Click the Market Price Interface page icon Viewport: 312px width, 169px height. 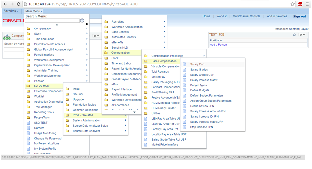[146, 145]
